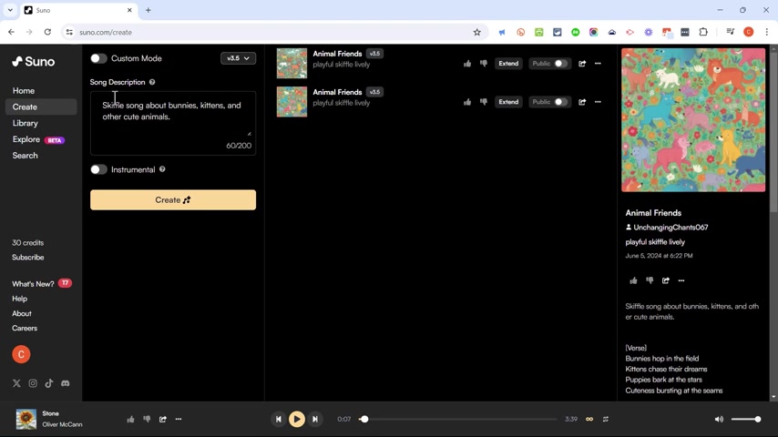Extend the second Animal Friends song
Image resolution: width=778 pixels, height=437 pixels.
508,102
